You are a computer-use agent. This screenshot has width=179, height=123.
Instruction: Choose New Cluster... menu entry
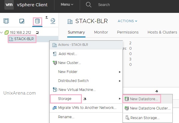click(x=86, y=63)
